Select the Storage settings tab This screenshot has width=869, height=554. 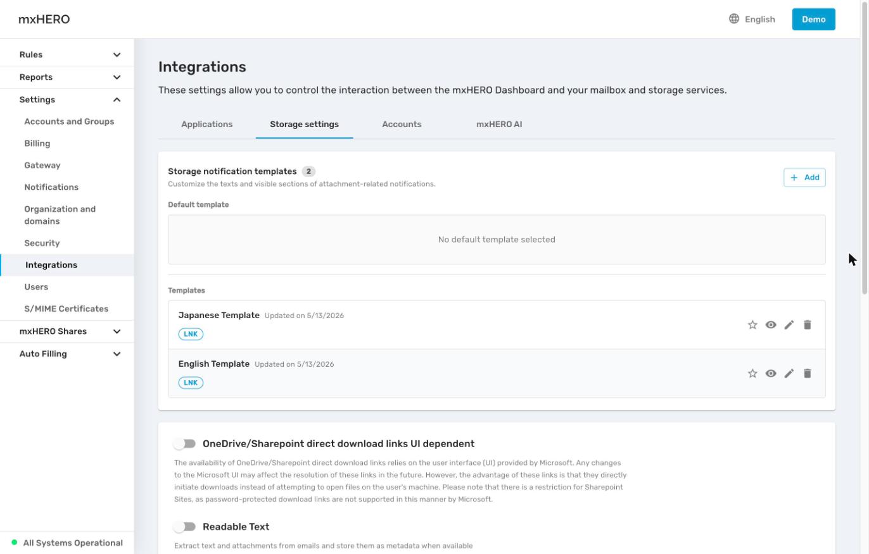tap(304, 124)
